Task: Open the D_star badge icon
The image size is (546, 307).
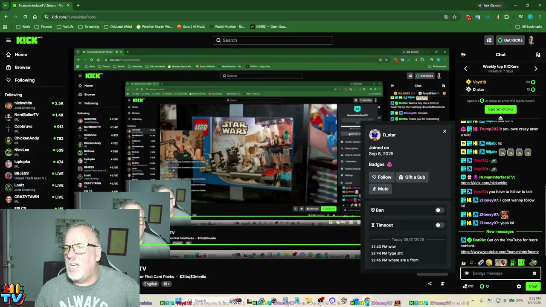Action: pyautogui.click(x=389, y=164)
